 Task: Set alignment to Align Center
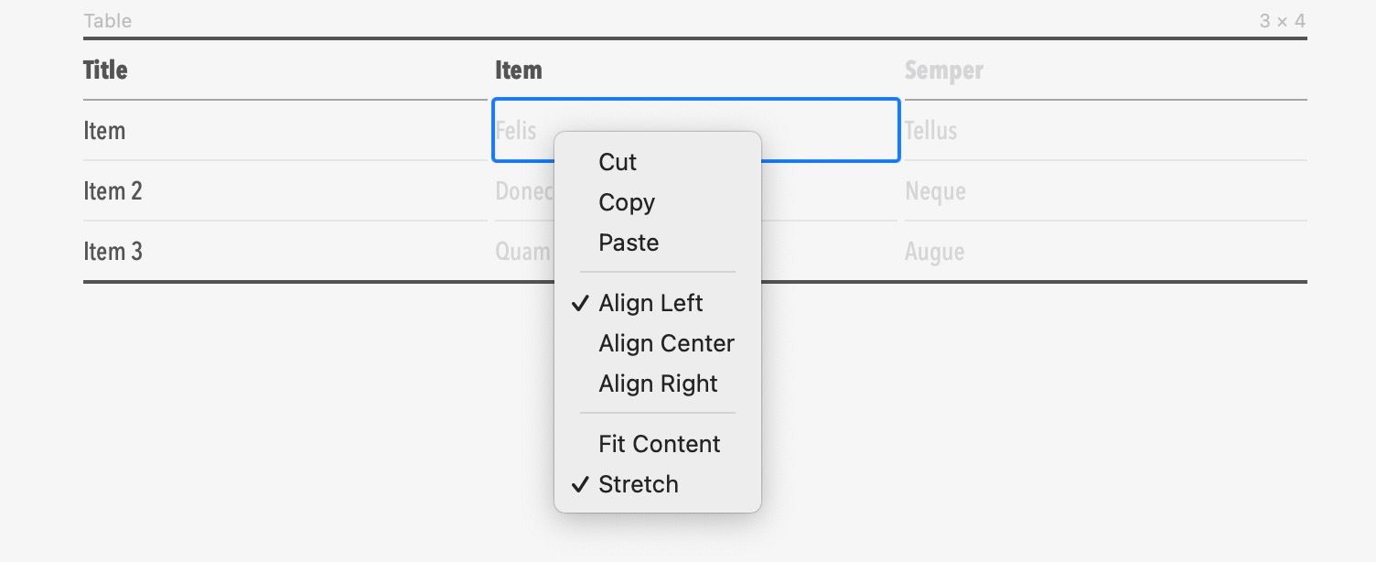[666, 343]
